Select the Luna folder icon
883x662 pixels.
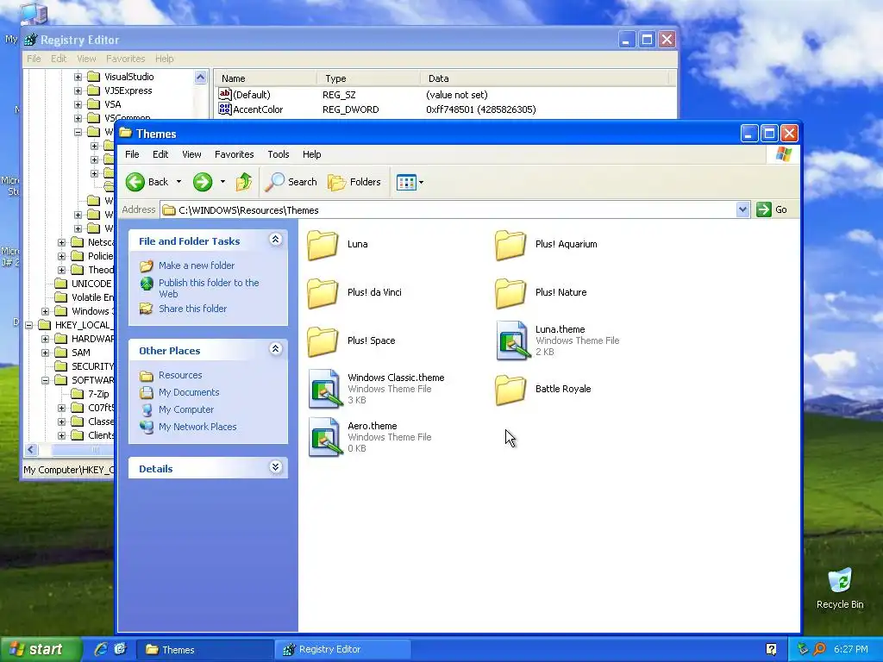[x=323, y=245]
